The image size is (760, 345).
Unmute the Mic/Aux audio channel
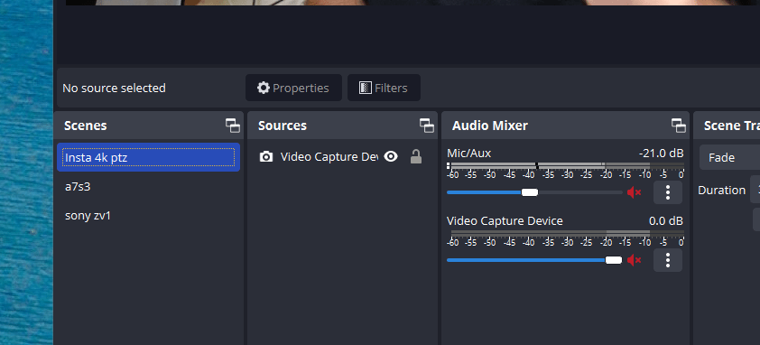(634, 192)
